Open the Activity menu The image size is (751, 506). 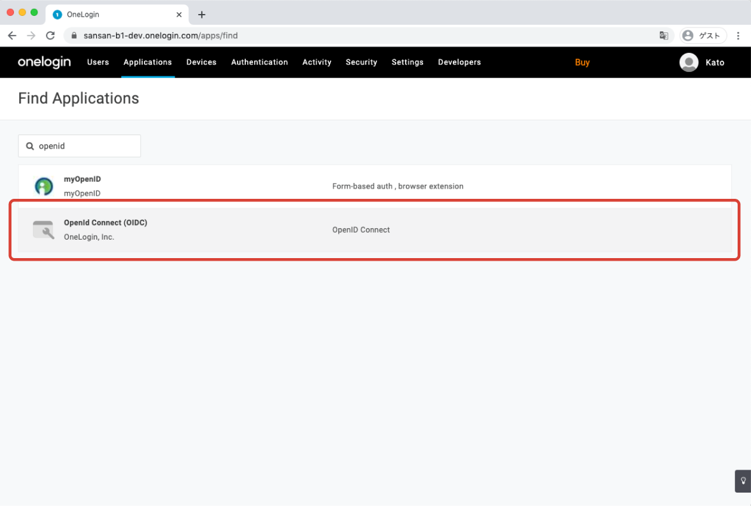click(x=317, y=62)
